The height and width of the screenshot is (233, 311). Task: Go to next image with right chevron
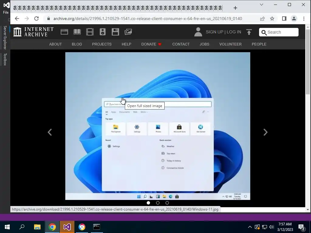click(265, 132)
